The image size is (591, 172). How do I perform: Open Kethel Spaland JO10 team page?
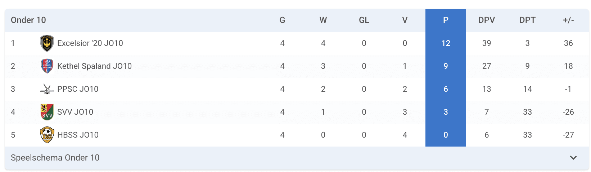pyautogui.click(x=94, y=66)
